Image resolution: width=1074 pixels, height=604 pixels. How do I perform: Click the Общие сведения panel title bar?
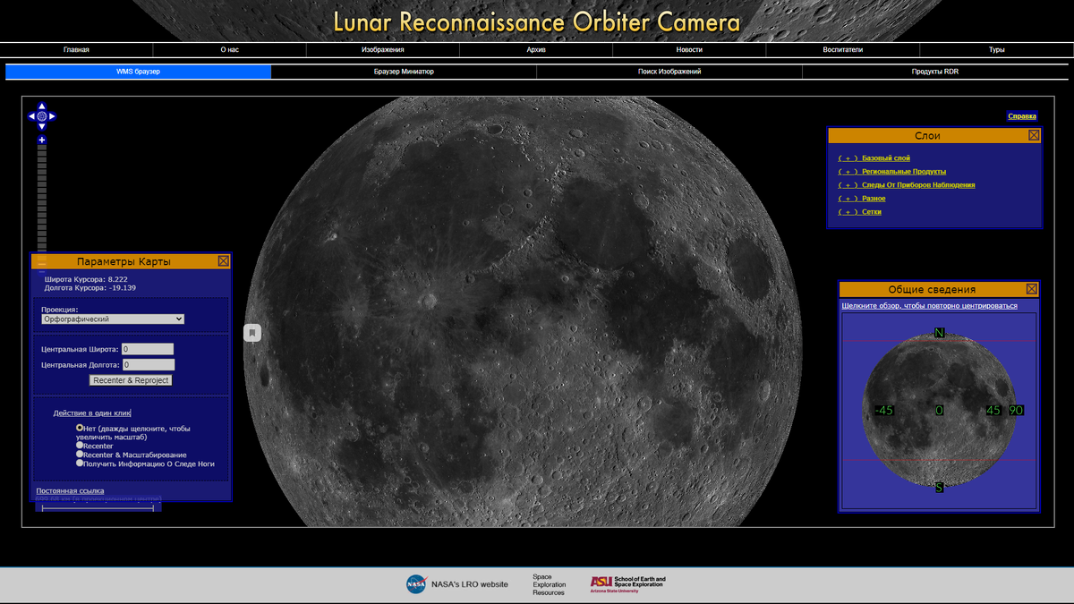(x=932, y=289)
